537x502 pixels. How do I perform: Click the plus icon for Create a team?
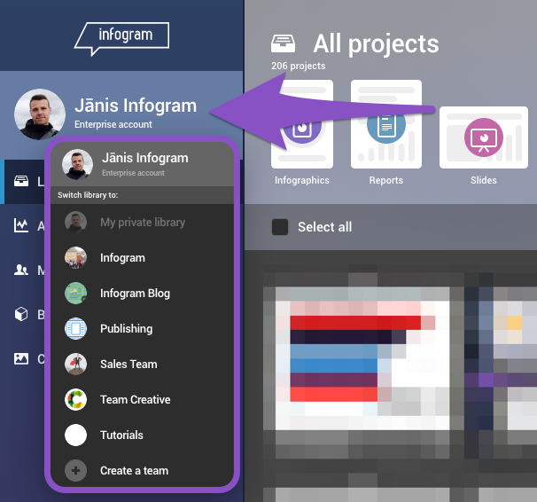[75, 470]
